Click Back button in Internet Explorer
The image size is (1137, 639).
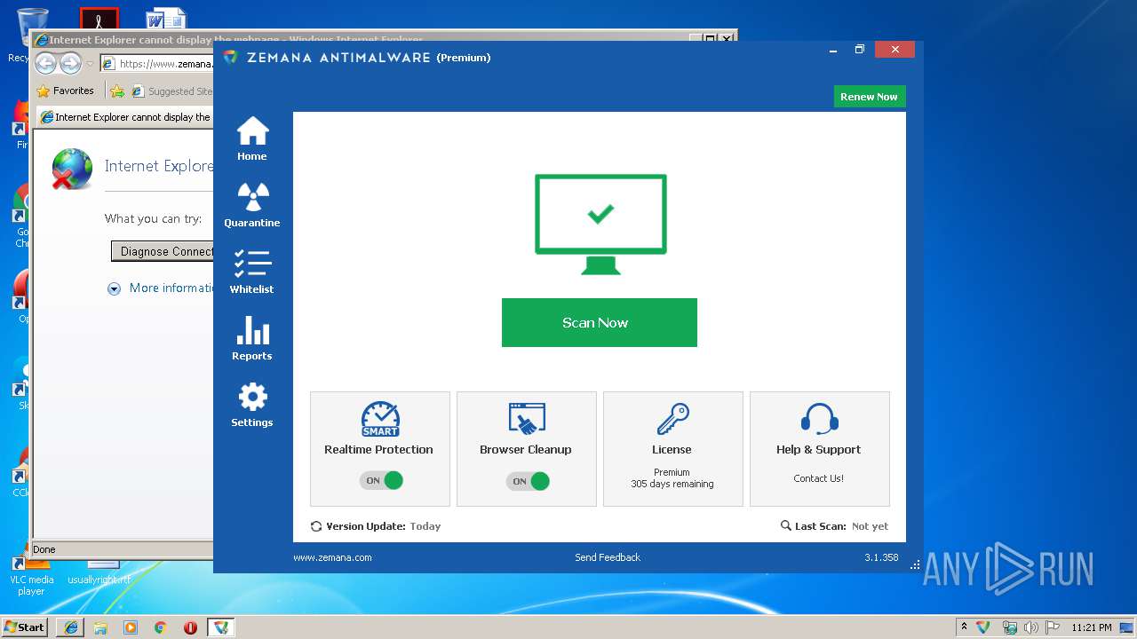46,64
